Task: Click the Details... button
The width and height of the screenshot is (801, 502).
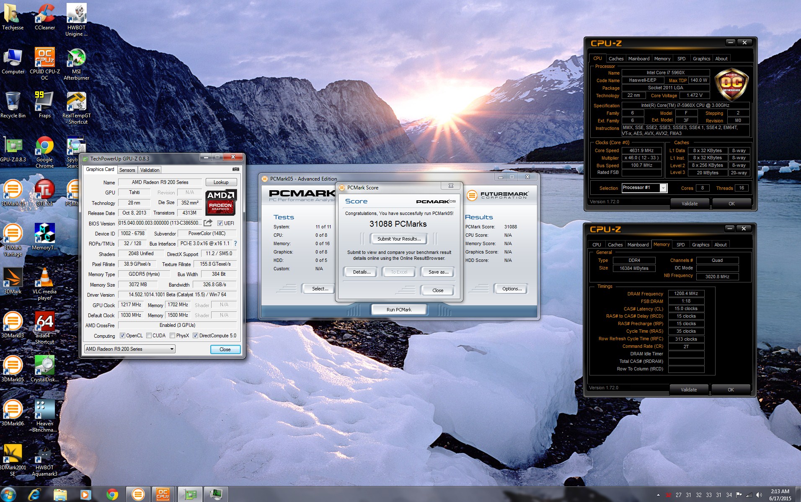Action: [362, 272]
